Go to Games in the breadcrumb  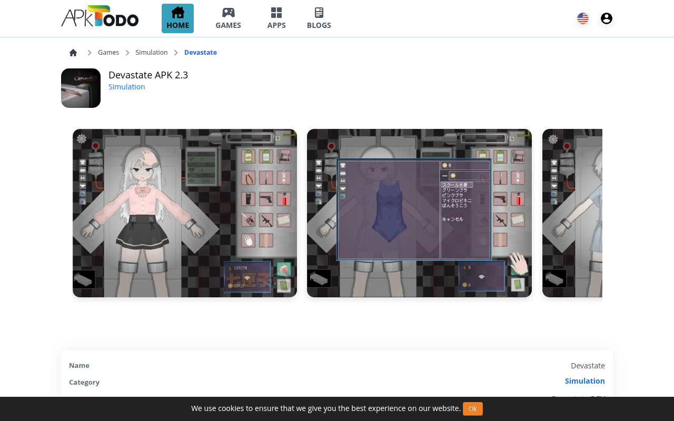108,53
